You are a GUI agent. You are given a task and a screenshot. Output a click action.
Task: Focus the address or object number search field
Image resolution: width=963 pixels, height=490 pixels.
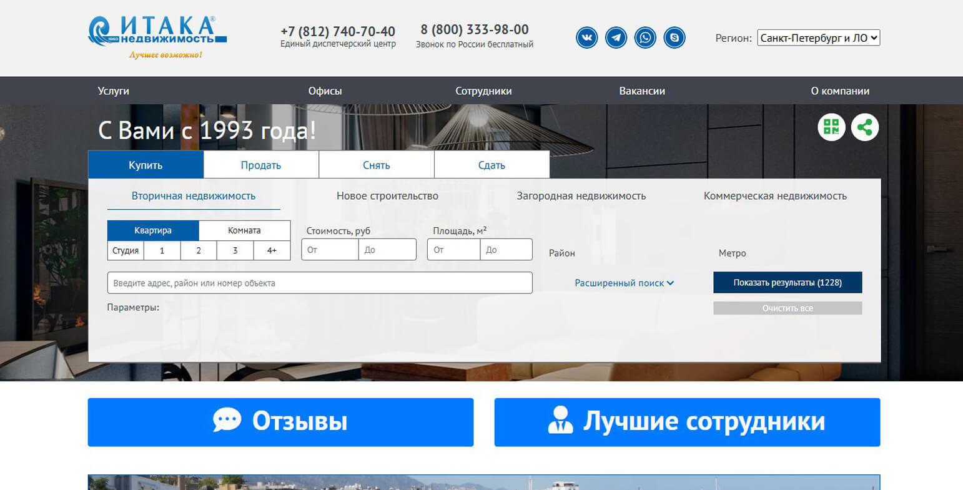click(320, 283)
